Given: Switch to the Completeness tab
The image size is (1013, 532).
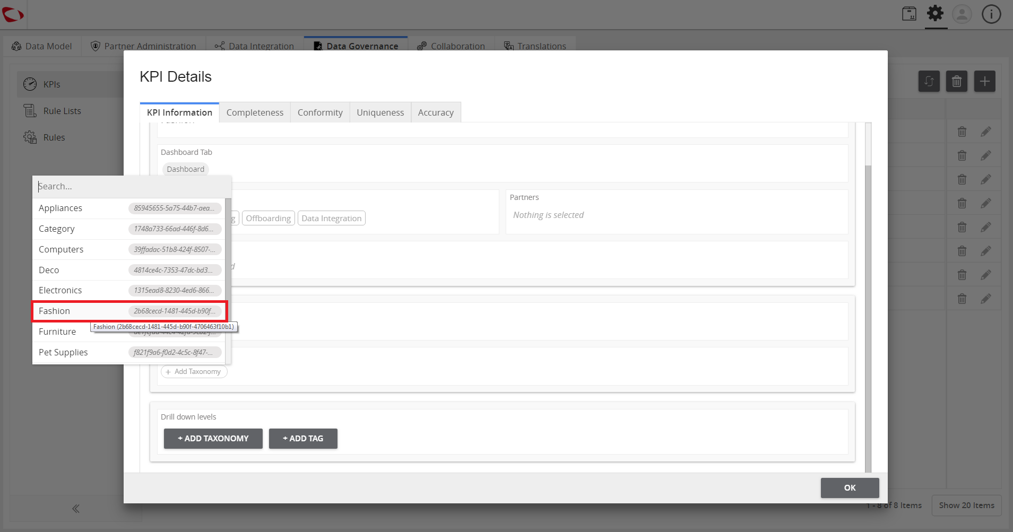Looking at the screenshot, I should (255, 112).
